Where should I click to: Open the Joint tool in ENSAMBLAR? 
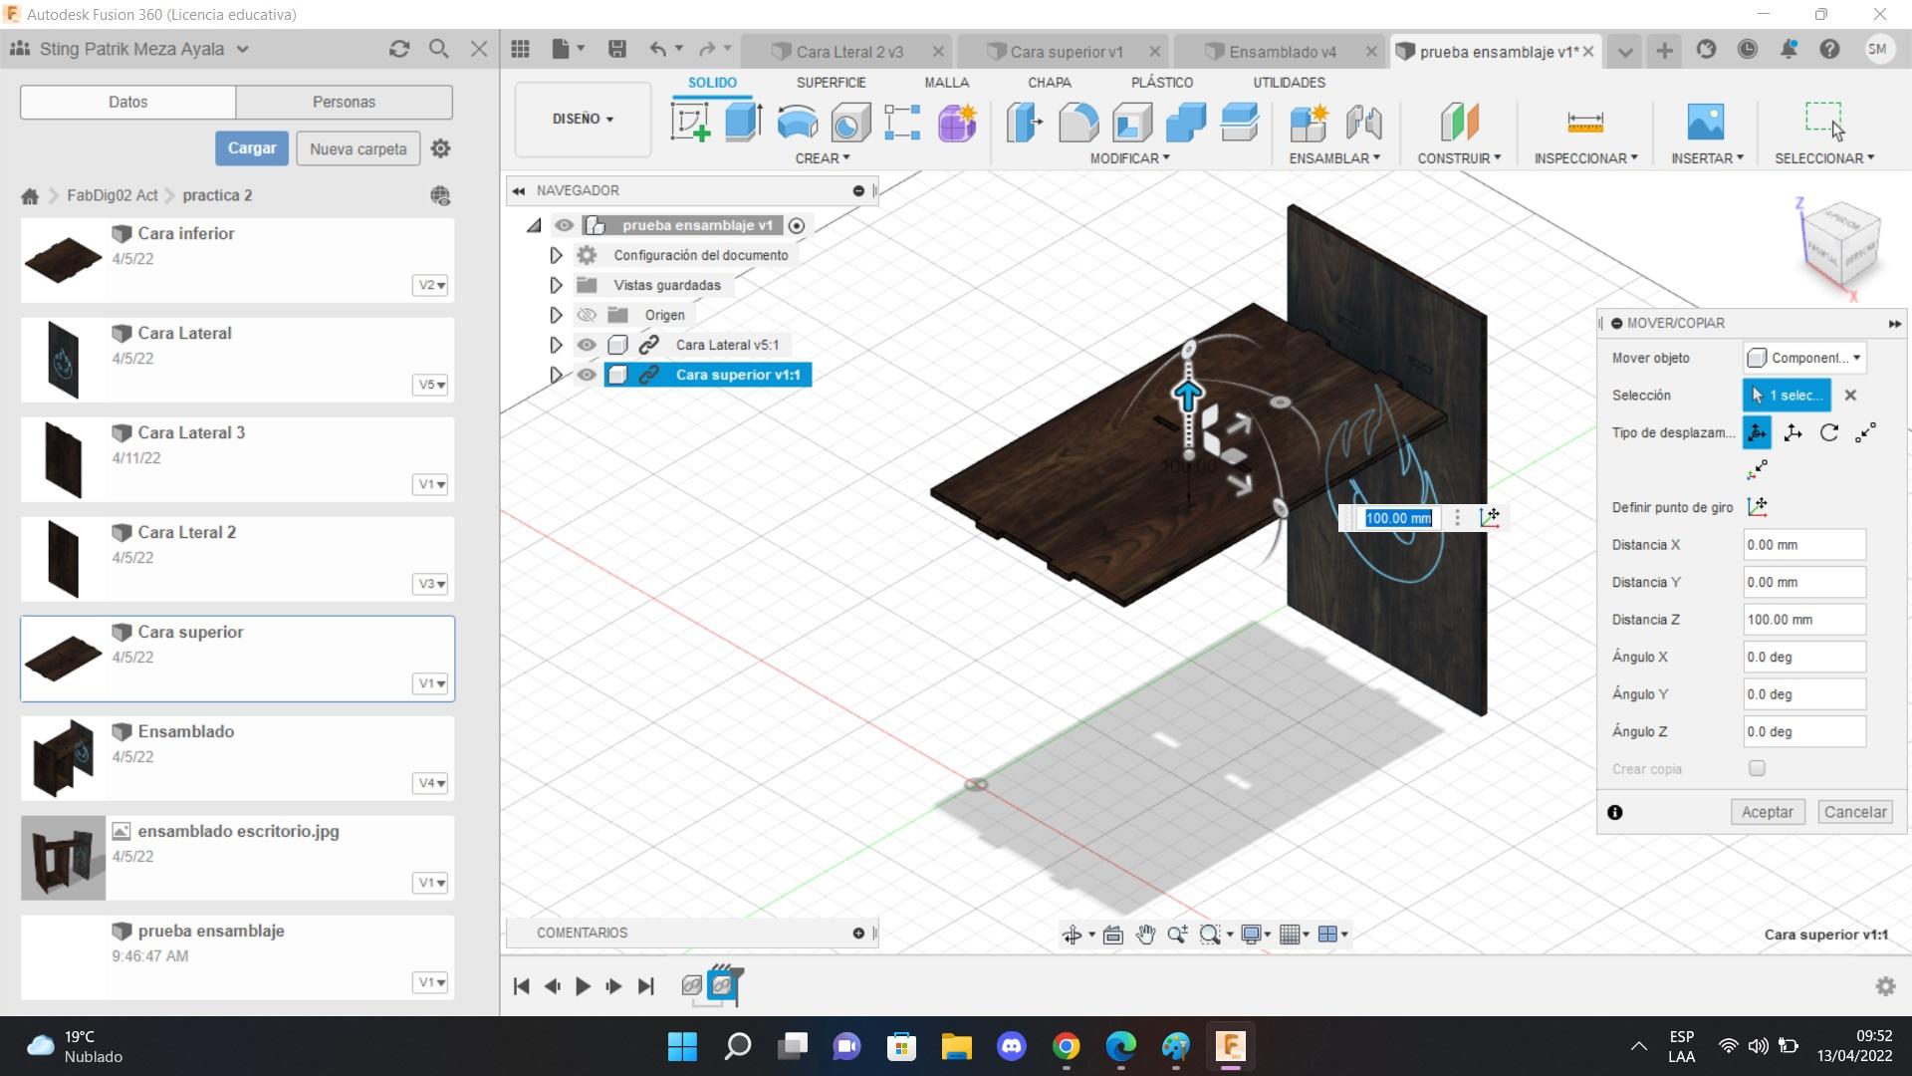coord(1363,123)
